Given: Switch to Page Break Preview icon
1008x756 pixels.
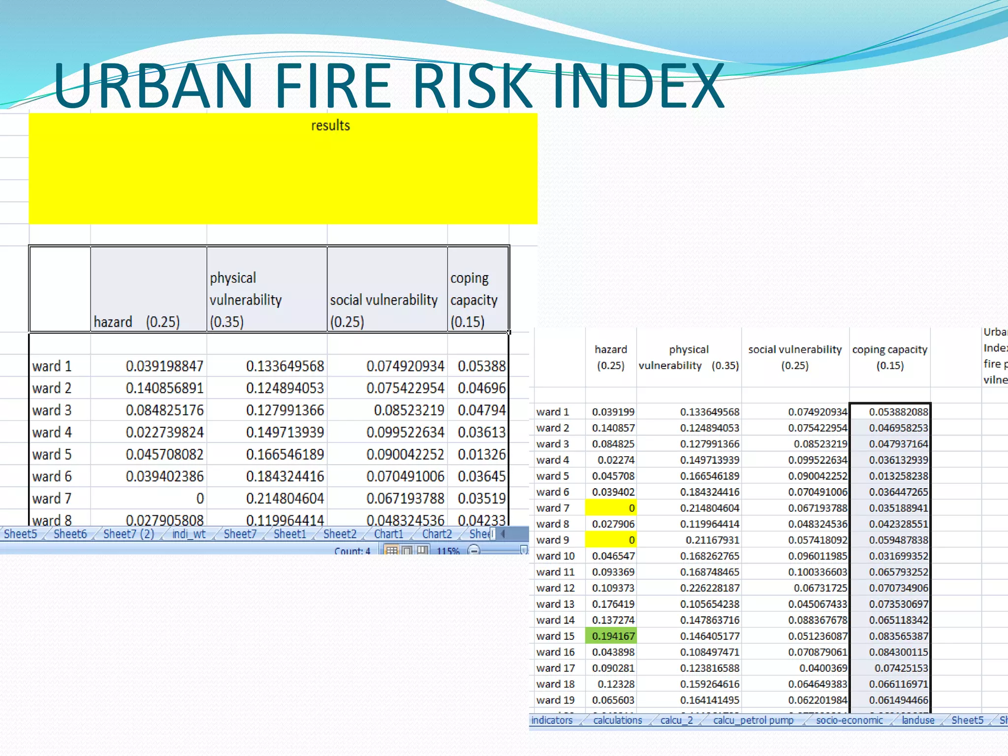Looking at the screenshot, I should [422, 550].
